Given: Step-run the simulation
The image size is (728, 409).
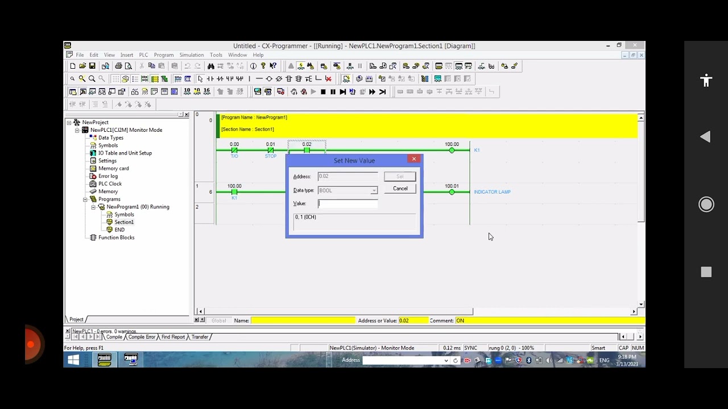Looking at the screenshot, I should (x=343, y=91).
